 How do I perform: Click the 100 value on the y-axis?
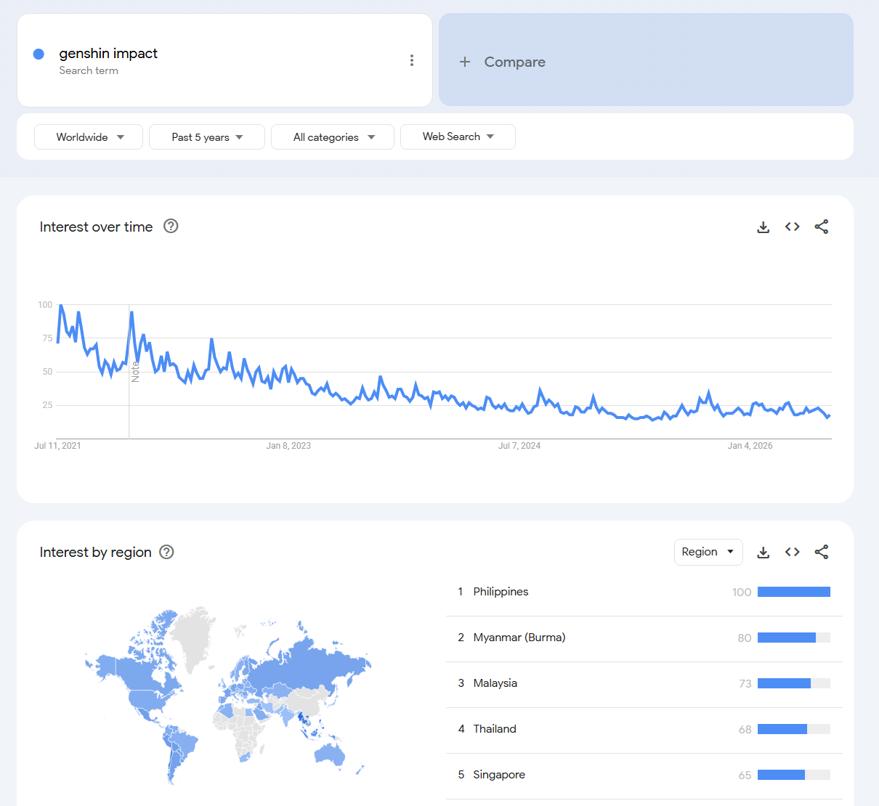45,305
